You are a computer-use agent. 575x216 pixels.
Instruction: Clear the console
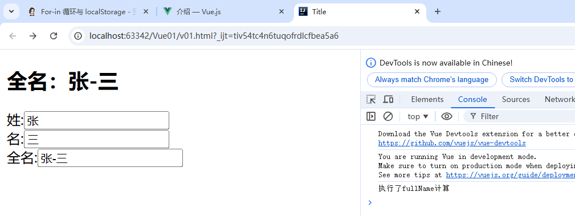(388, 116)
